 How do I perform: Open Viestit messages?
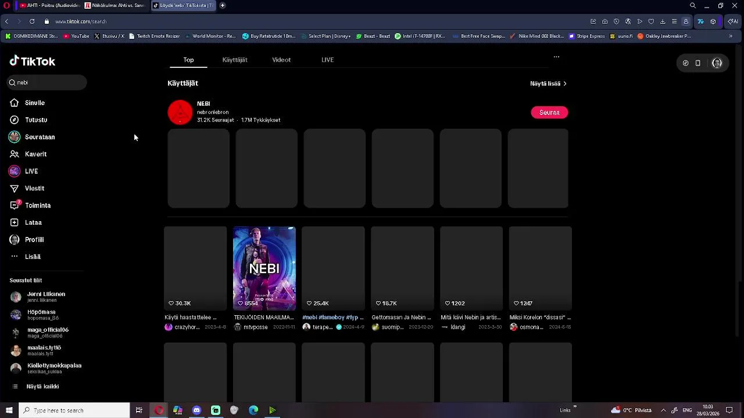(27, 188)
